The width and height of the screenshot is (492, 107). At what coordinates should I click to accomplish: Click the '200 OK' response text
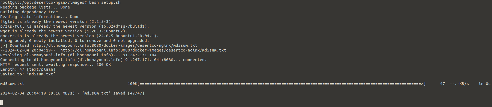click(104, 65)
